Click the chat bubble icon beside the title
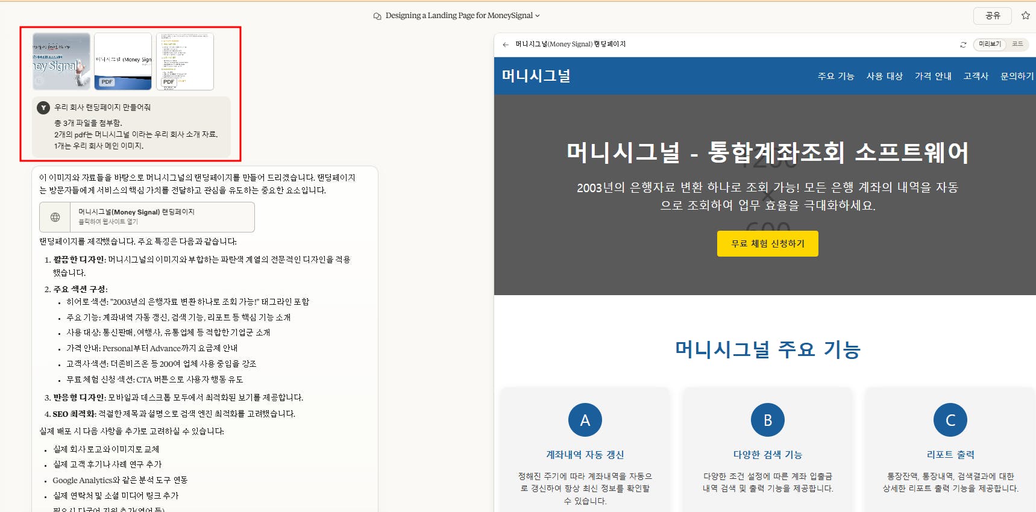Image resolution: width=1036 pixels, height=512 pixels. pos(377,16)
